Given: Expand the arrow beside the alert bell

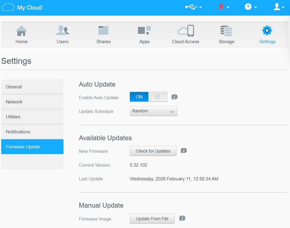Looking at the screenshot, I should 228,7.
